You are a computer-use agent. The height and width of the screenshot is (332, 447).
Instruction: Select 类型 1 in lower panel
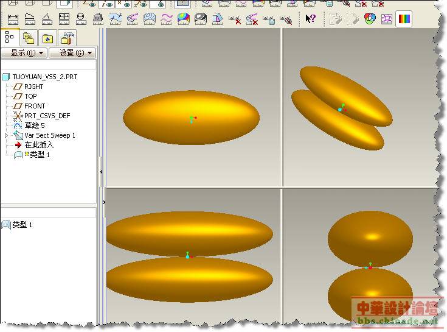pyautogui.click(x=22, y=225)
